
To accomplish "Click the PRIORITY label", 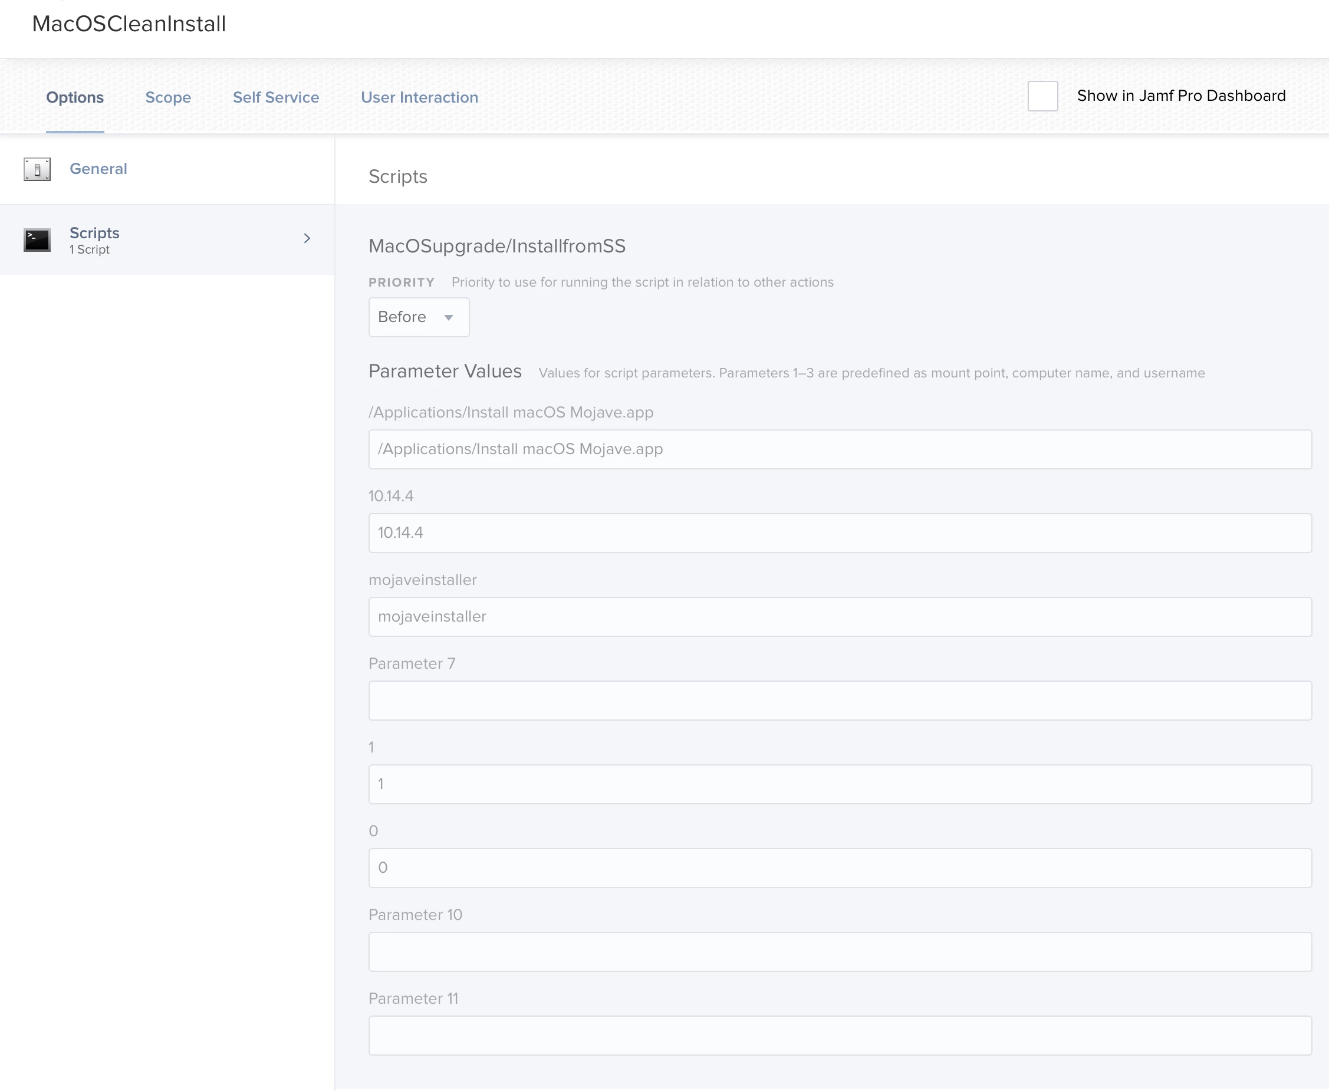I will click(402, 283).
